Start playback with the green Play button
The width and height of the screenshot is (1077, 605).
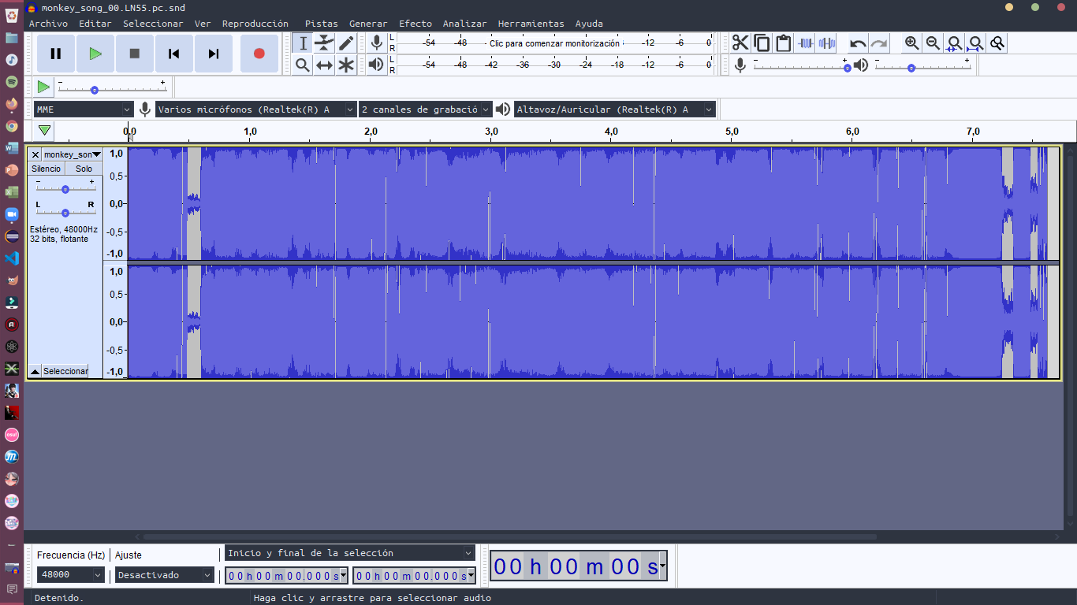tap(95, 54)
